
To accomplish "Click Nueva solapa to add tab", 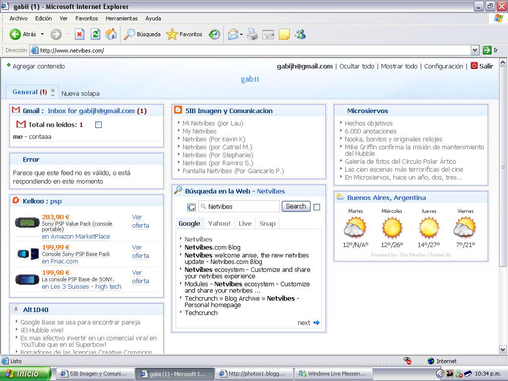I will click(x=80, y=94).
